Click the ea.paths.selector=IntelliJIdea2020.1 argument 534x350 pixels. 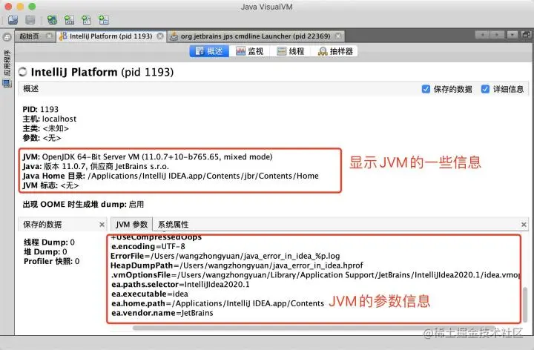pyautogui.click(x=180, y=285)
